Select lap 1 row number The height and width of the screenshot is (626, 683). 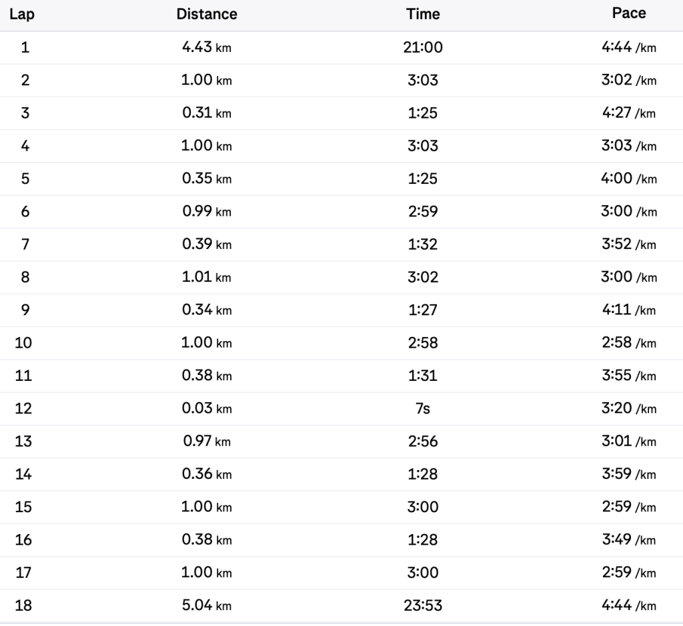point(25,47)
